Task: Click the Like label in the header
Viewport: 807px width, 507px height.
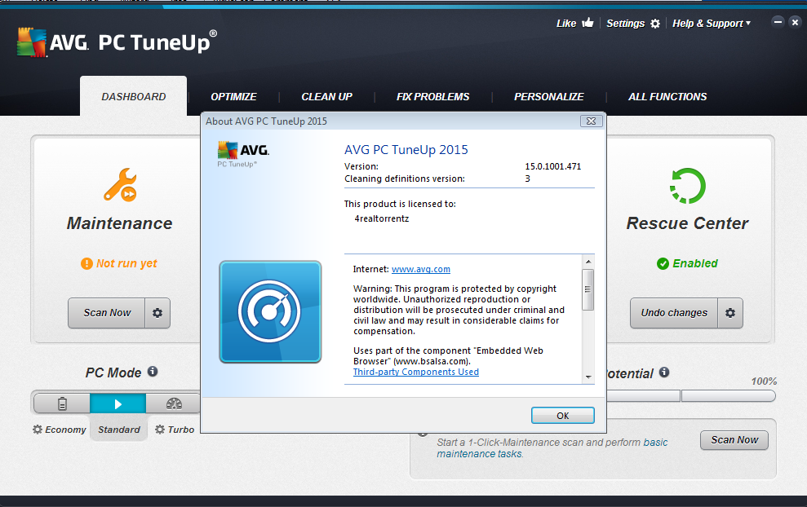Action: pyautogui.click(x=566, y=23)
